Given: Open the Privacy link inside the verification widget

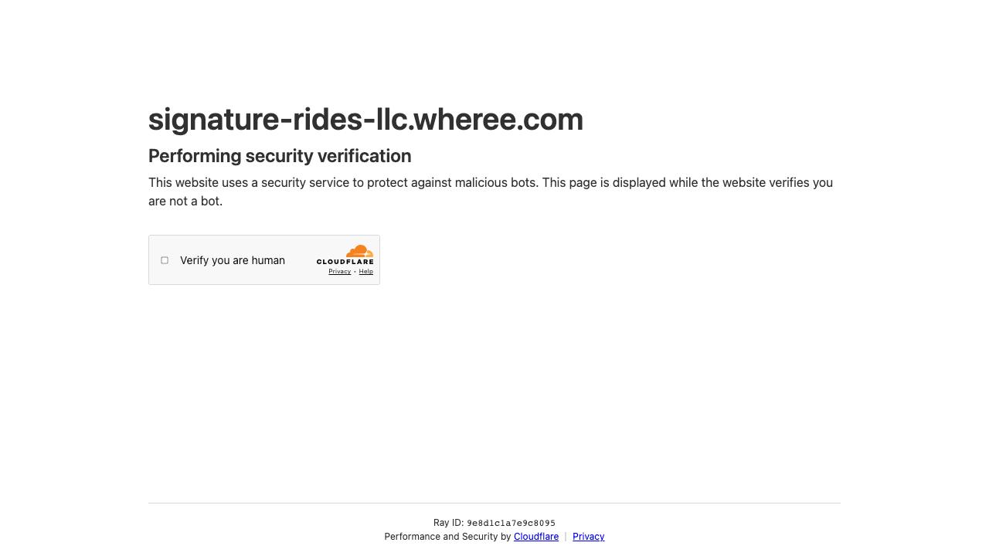Looking at the screenshot, I should point(339,271).
